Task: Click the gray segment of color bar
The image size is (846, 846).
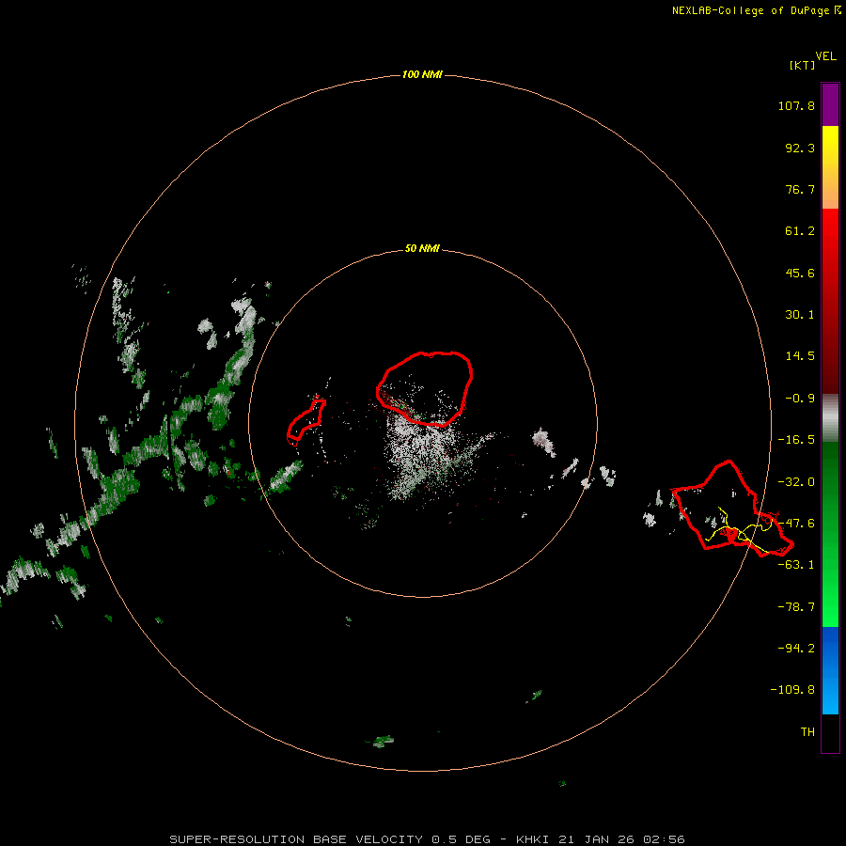Action: 830,418
